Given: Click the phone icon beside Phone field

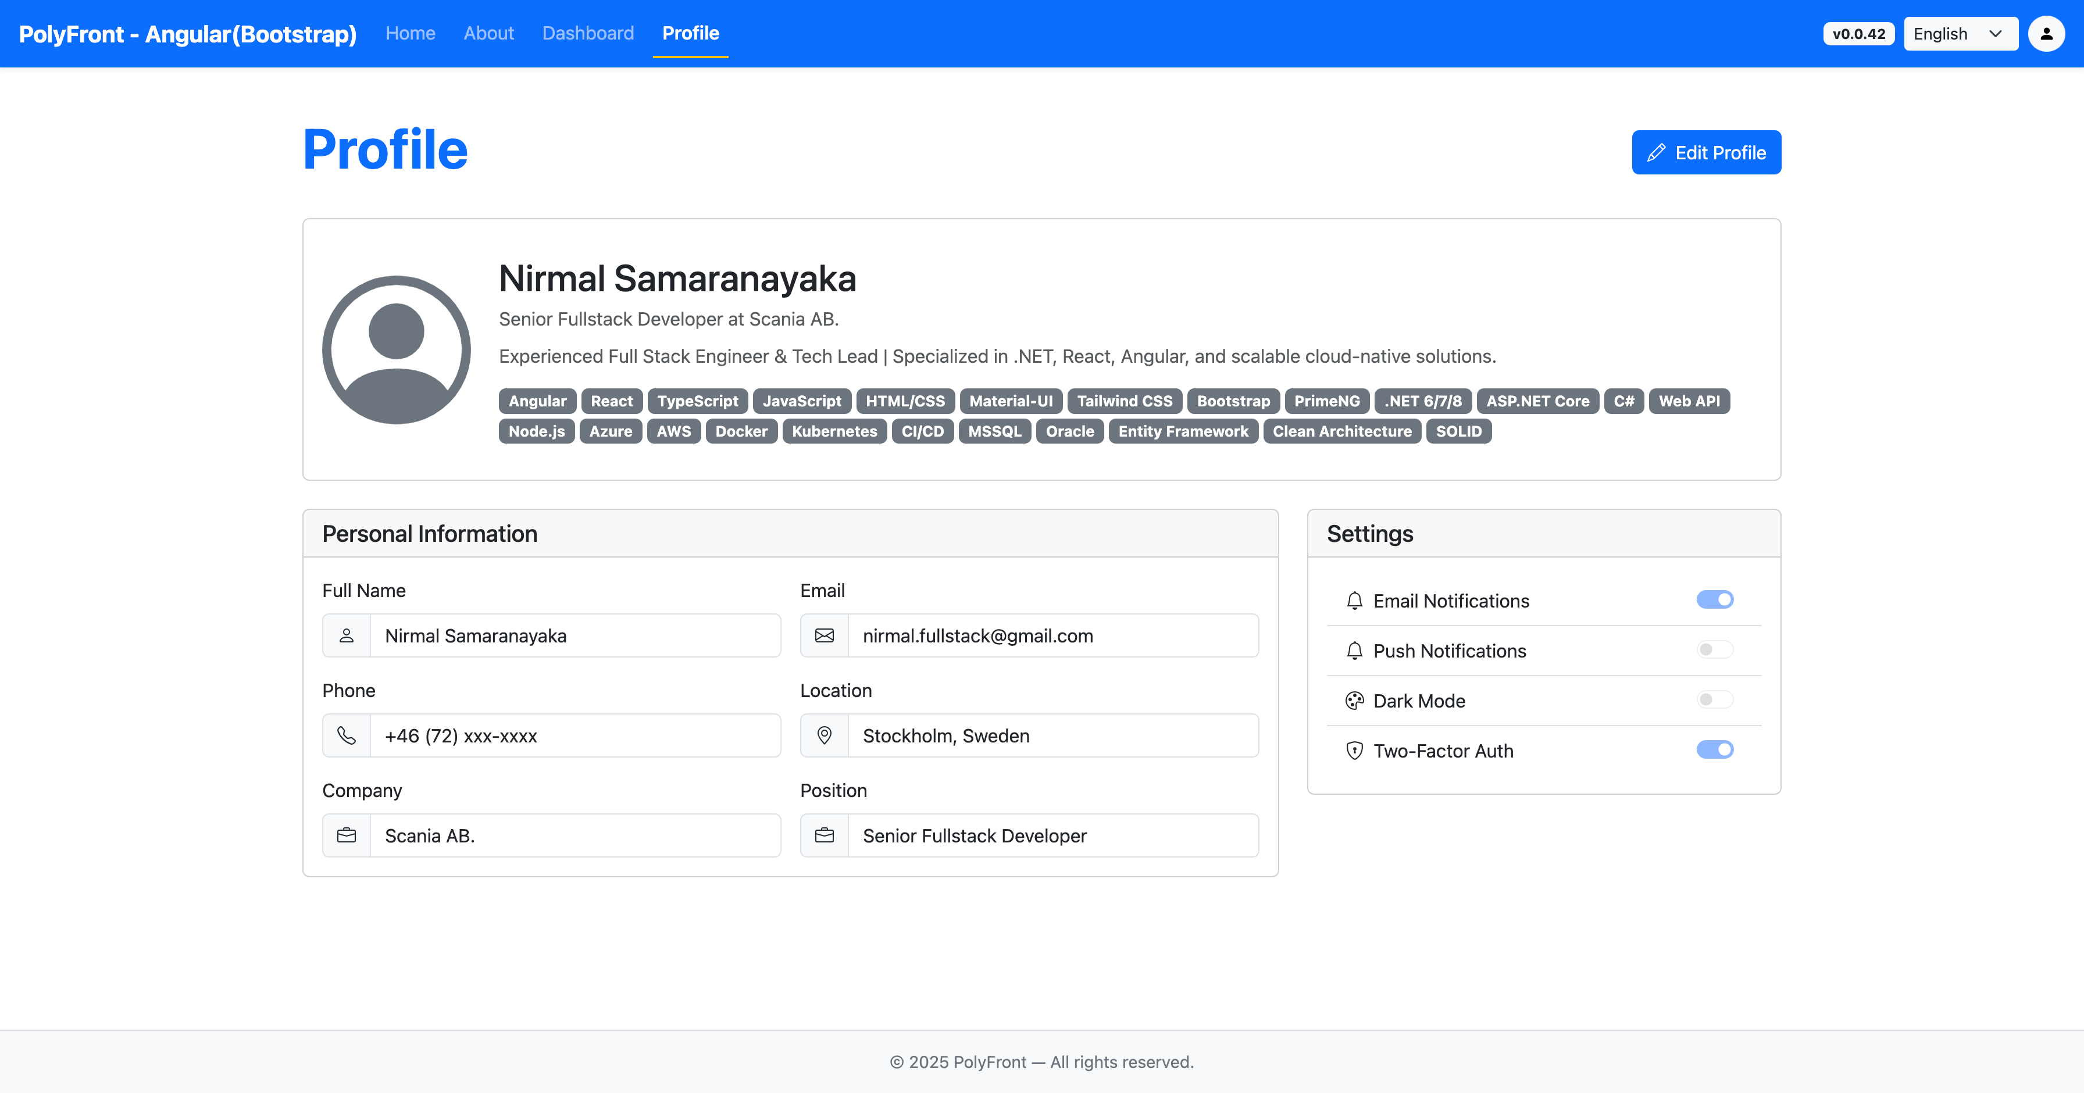Looking at the screenshot, I should pyautogui.click(x=346, y=735).
